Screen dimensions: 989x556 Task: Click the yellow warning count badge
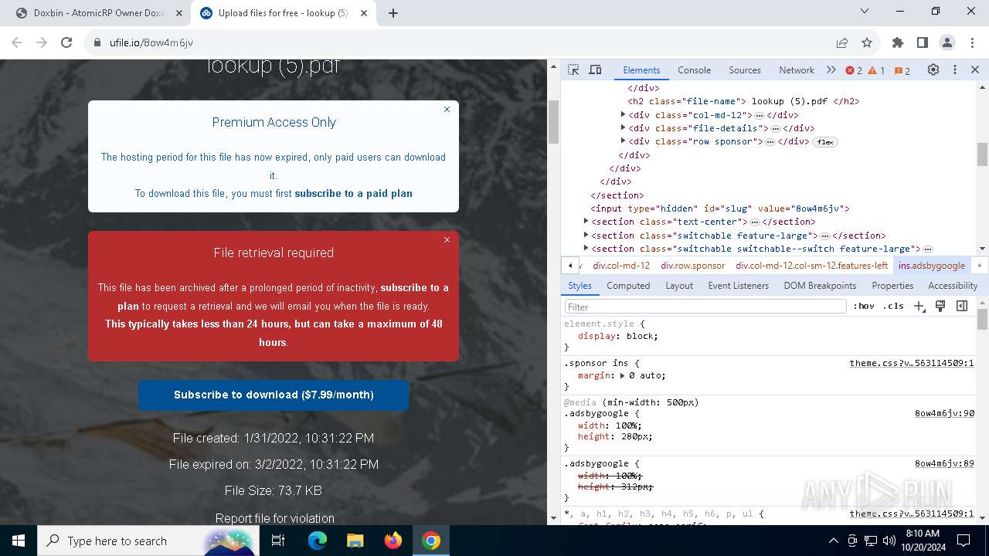876,70
